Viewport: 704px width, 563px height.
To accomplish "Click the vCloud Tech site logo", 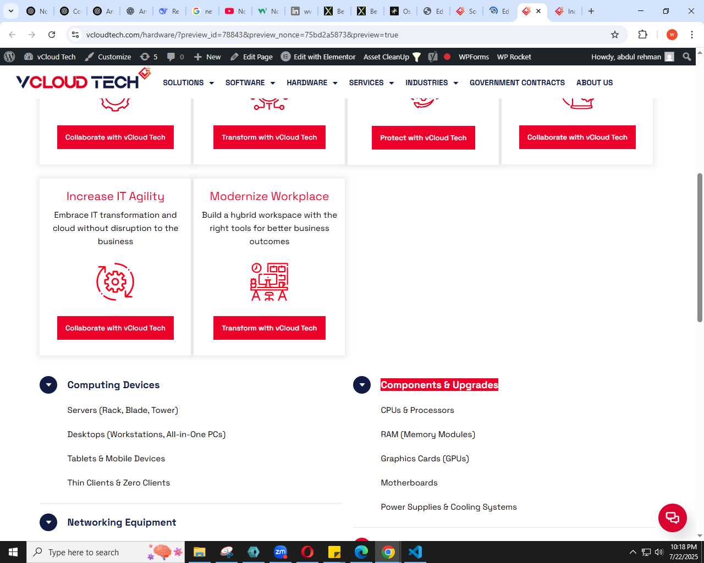I will click(83, 80).
